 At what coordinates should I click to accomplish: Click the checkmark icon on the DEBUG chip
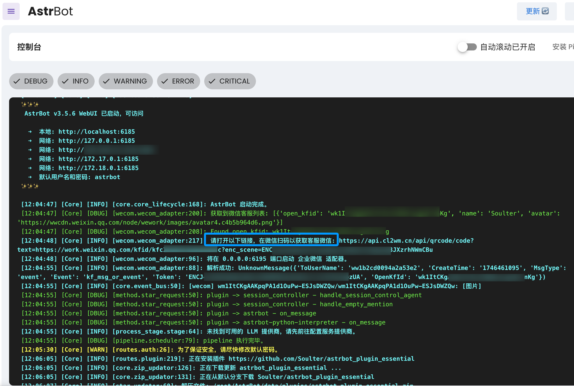[17, 81]
